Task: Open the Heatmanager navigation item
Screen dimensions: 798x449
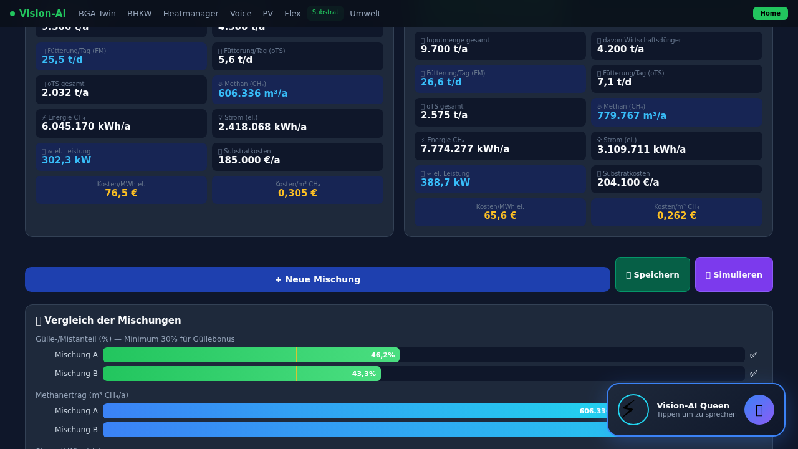Action: [191, 14]
